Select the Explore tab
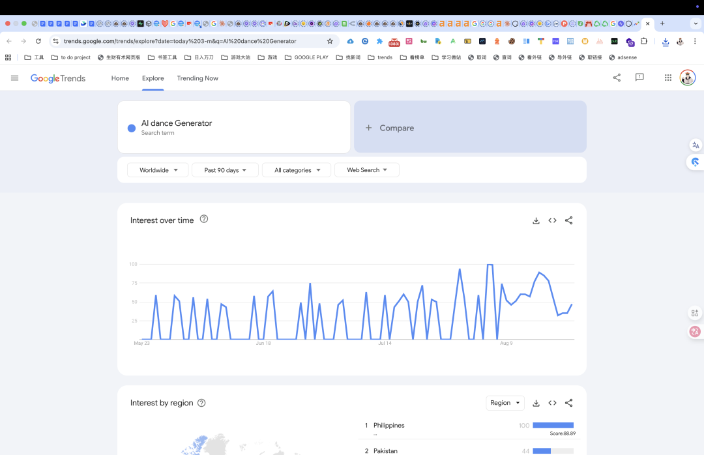 pos(153,78)
